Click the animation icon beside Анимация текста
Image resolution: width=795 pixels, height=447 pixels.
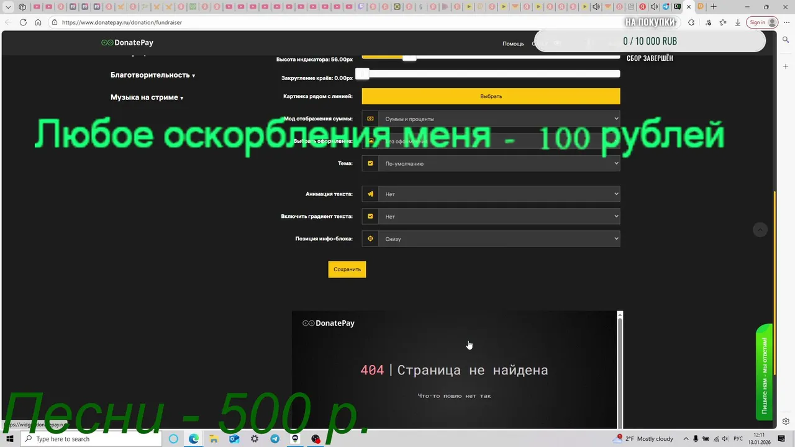[370, 194]
